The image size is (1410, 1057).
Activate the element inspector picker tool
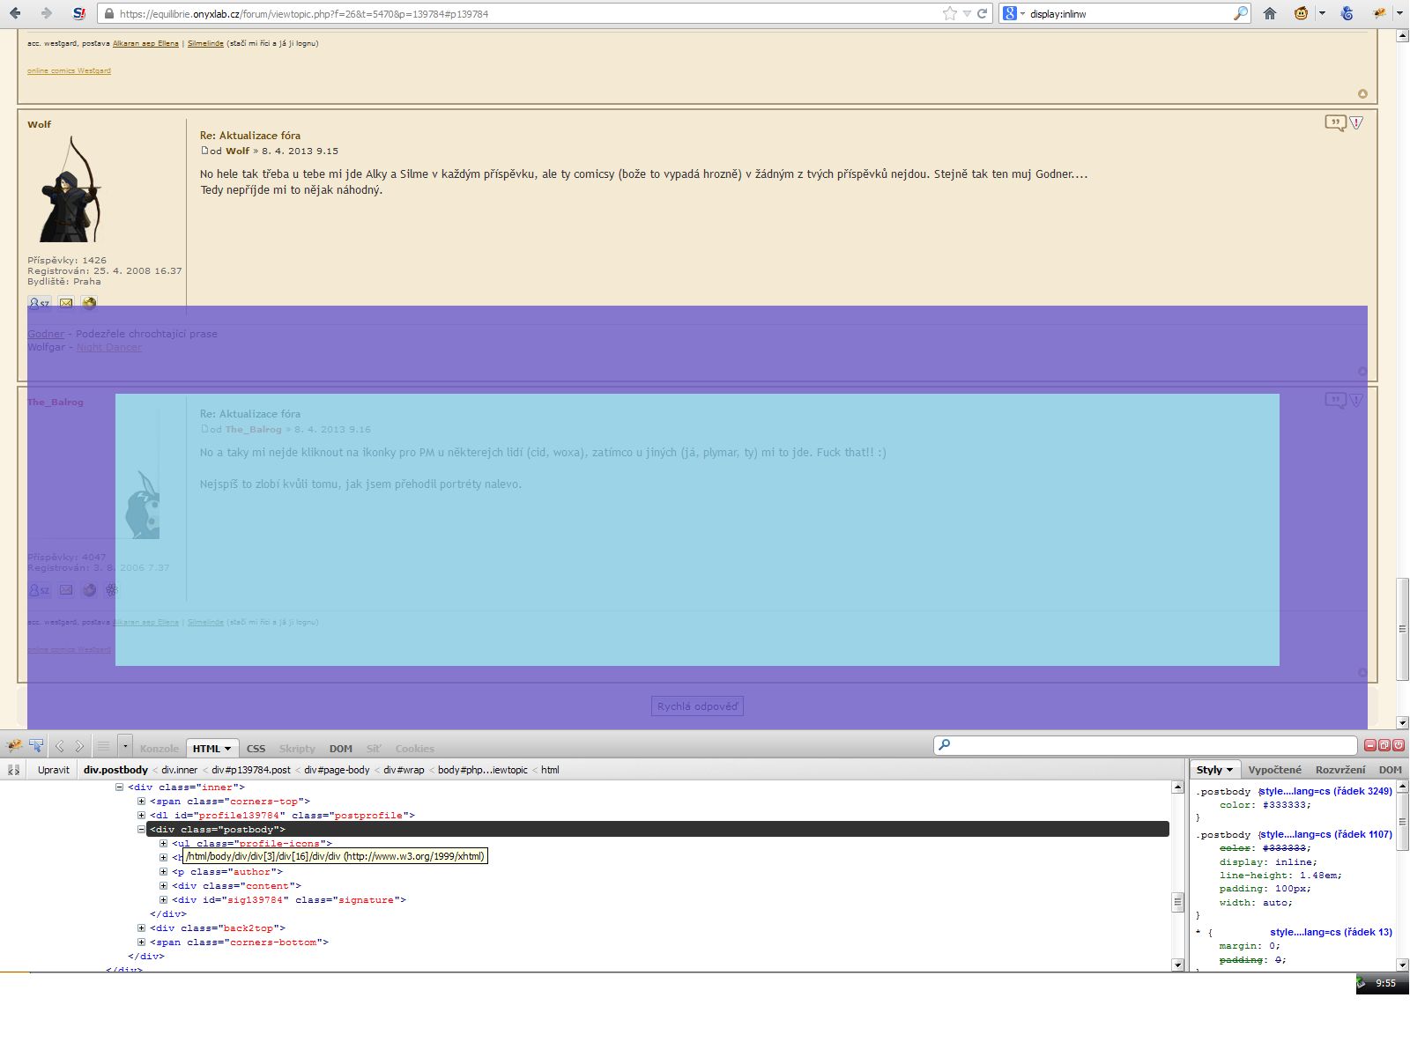pos(36,747)
